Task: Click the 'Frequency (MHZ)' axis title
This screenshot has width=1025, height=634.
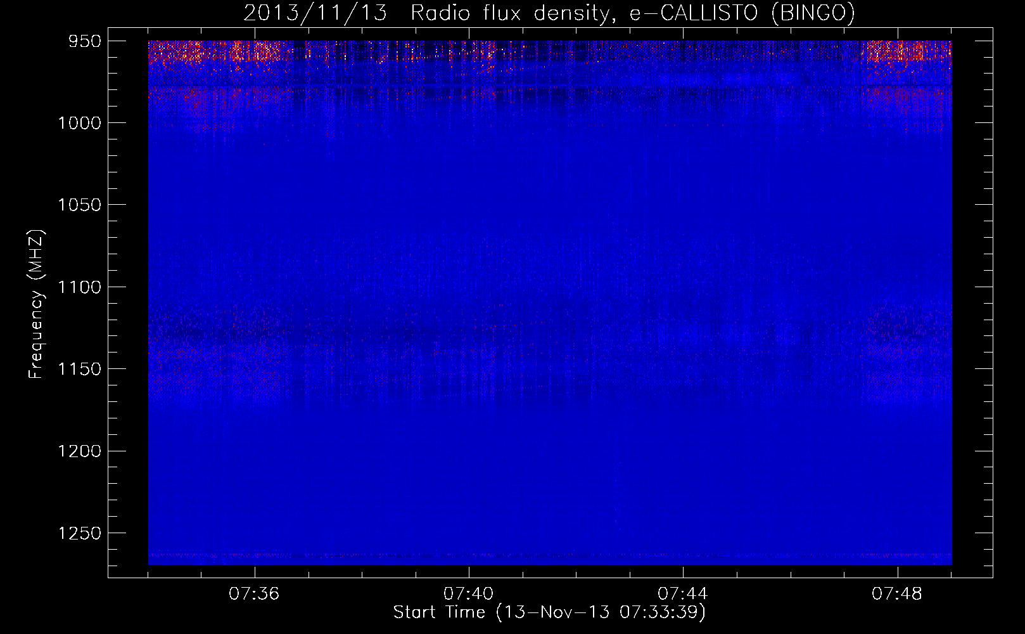Action: (37, 304)
